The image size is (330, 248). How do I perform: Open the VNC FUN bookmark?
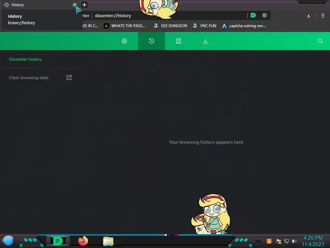205,26
